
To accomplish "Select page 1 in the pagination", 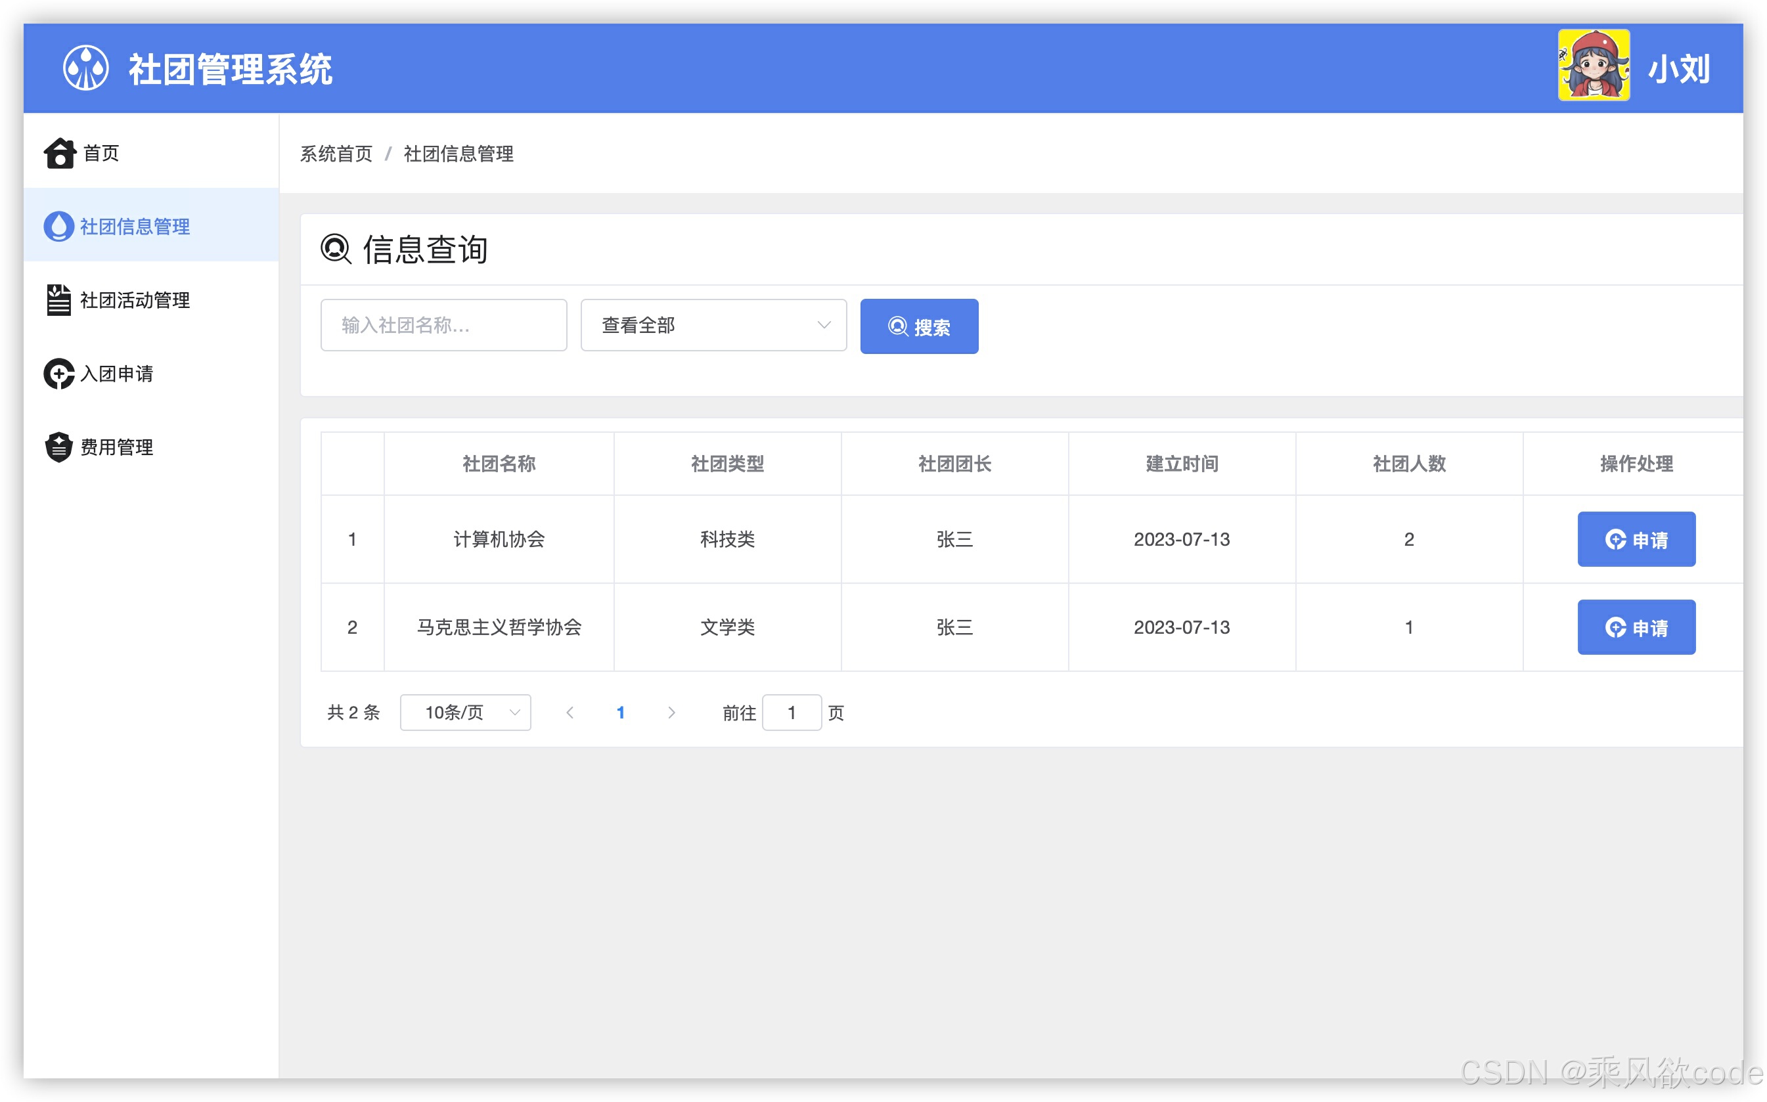I will pyautogui.click(x=620, y=712).
